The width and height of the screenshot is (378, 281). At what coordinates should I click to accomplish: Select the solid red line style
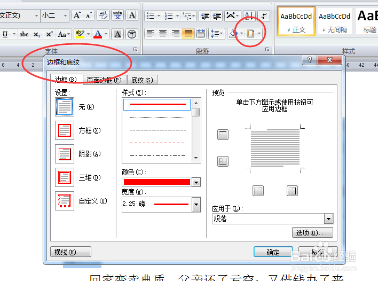[157, 105]
